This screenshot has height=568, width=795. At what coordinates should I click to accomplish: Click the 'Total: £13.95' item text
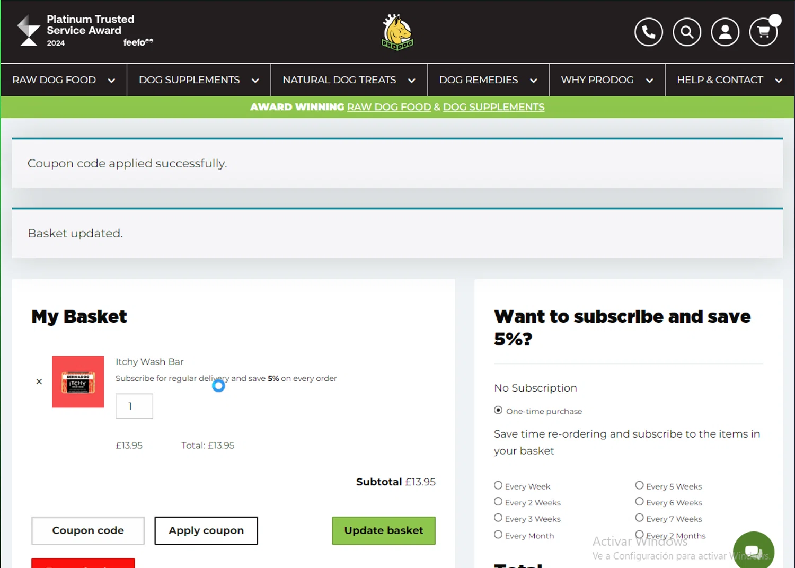208,445
